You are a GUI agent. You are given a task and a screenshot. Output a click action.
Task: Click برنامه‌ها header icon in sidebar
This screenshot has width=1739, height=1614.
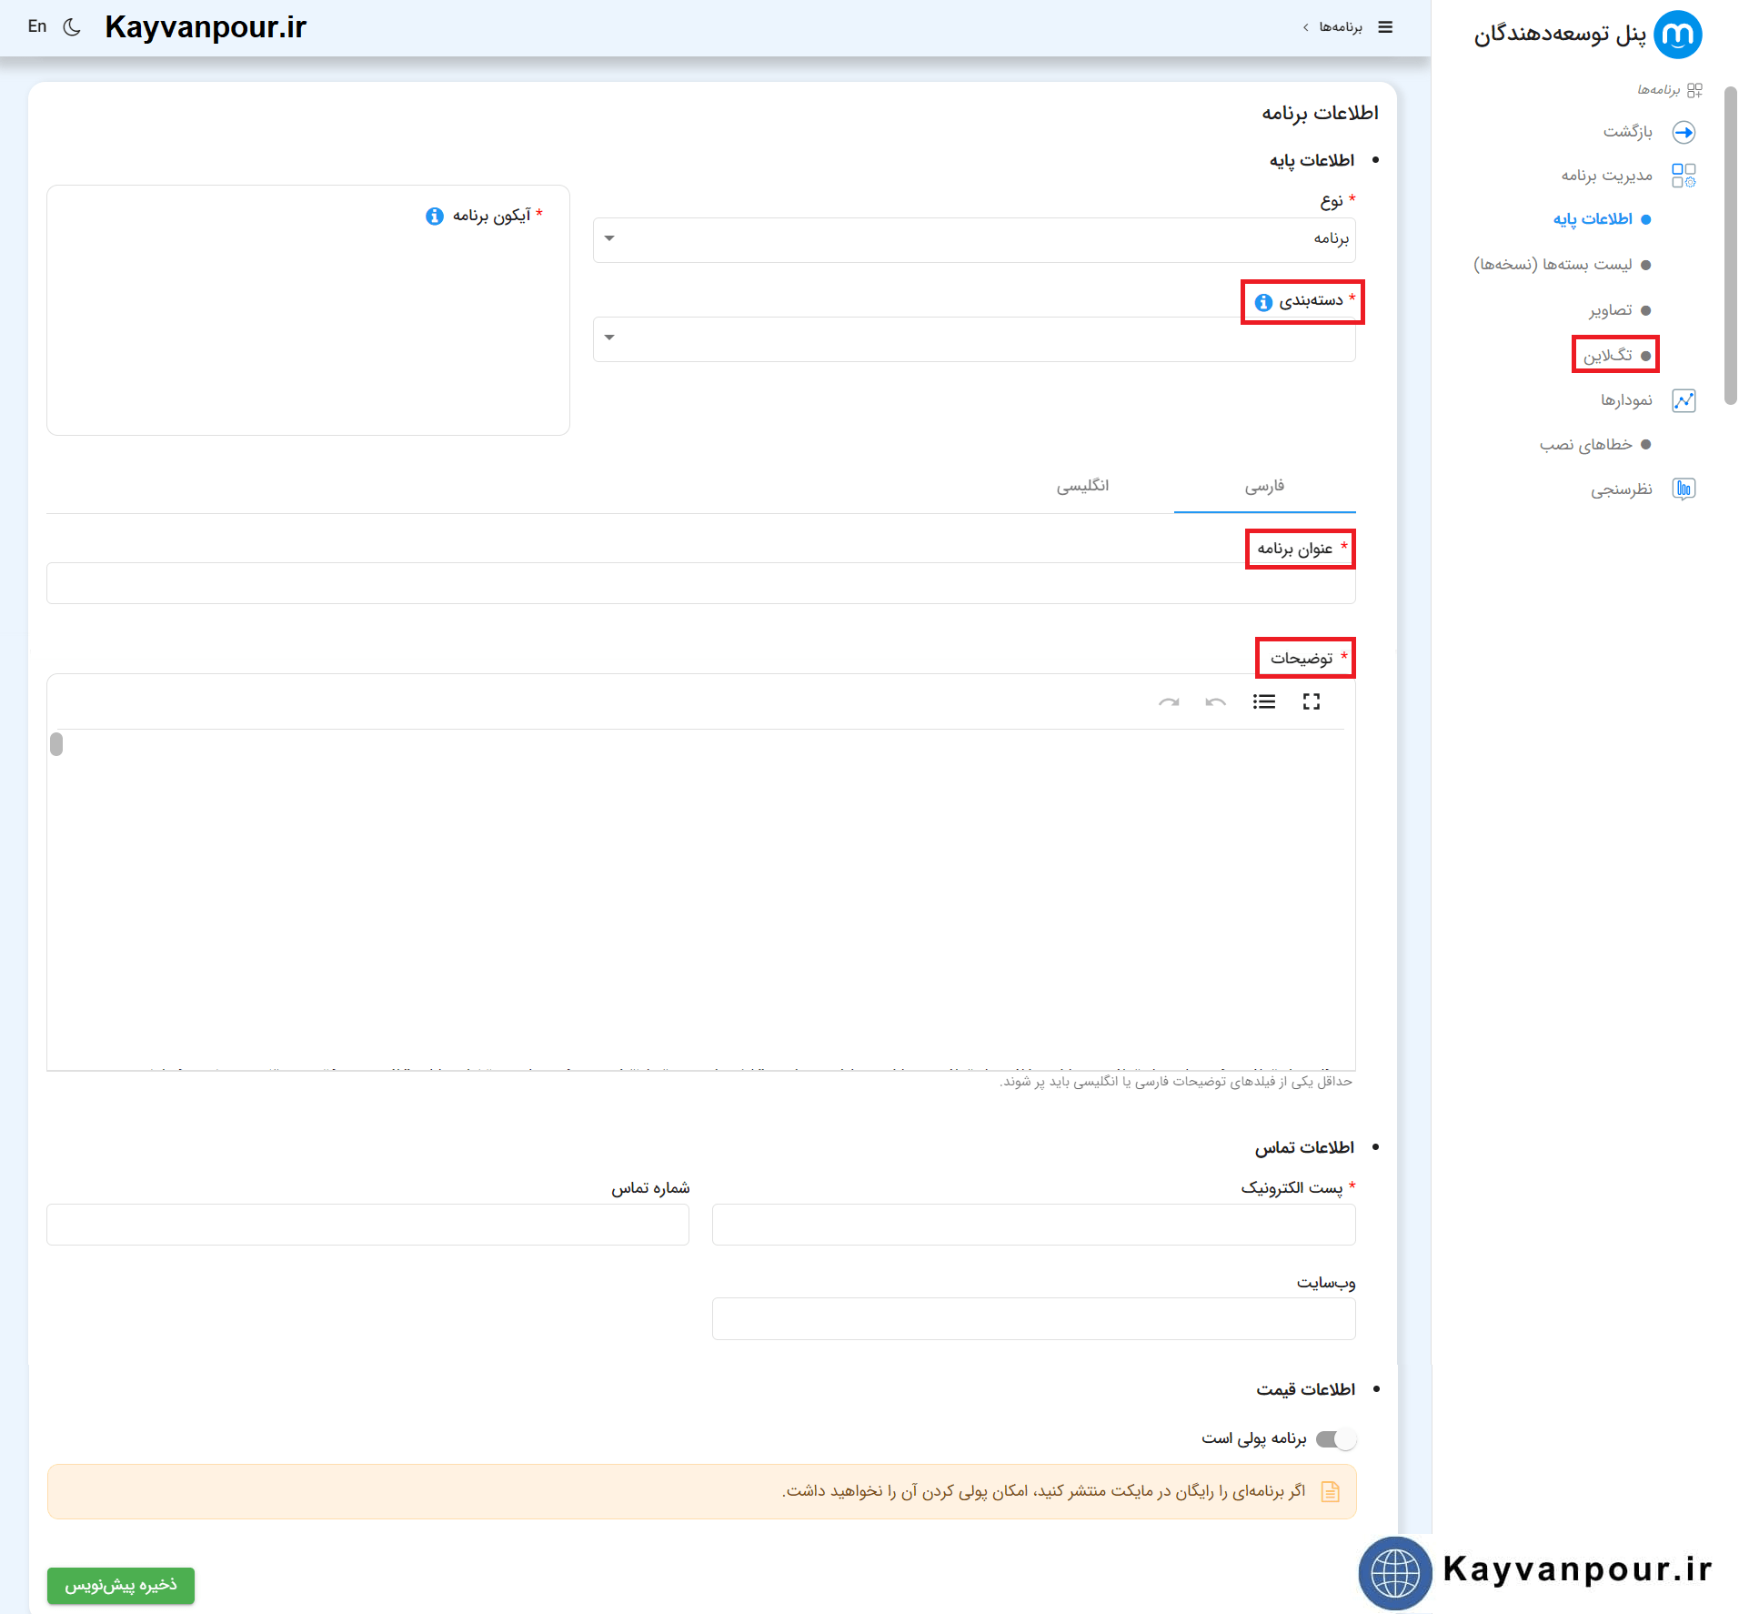pos(1694,90)
